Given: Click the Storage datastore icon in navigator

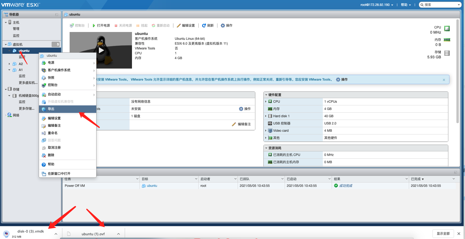Looking at the screenshot, I should click(x=10, y=89).
